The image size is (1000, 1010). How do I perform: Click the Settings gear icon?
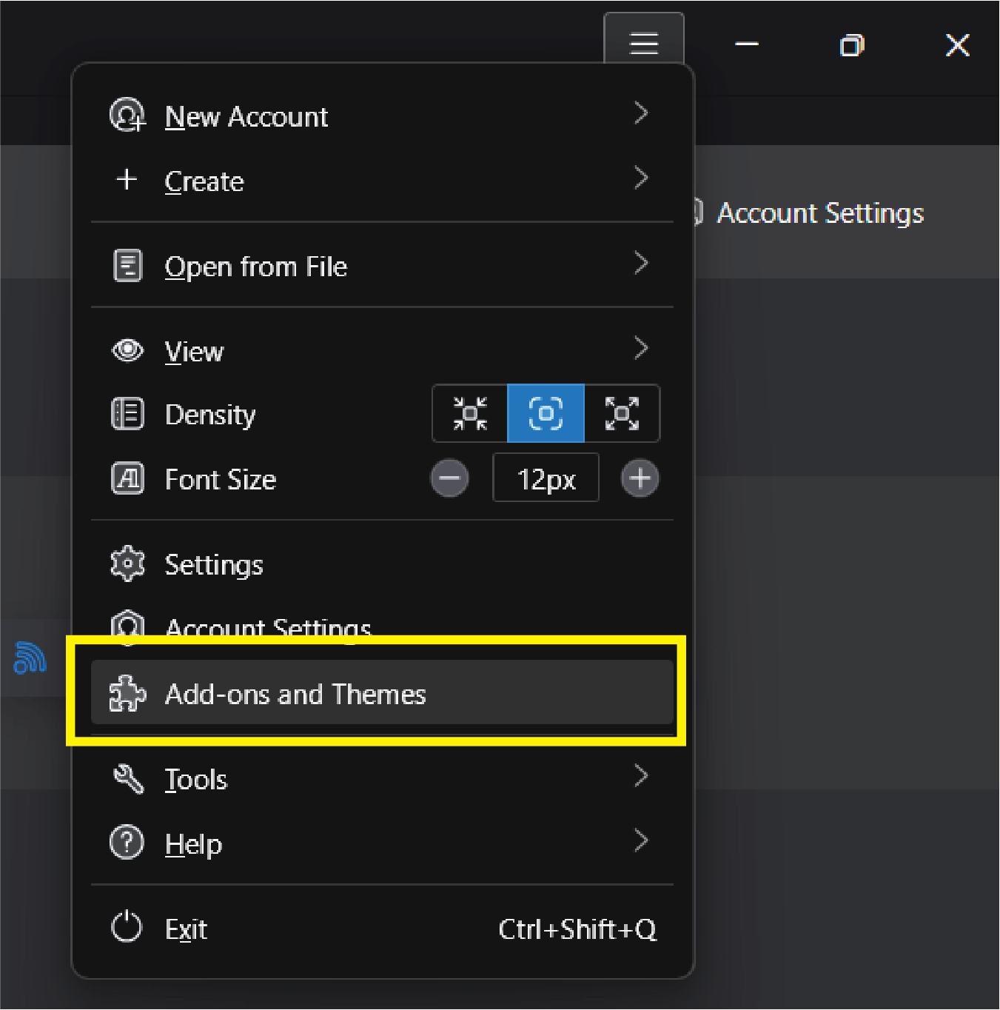pos(127,564)
